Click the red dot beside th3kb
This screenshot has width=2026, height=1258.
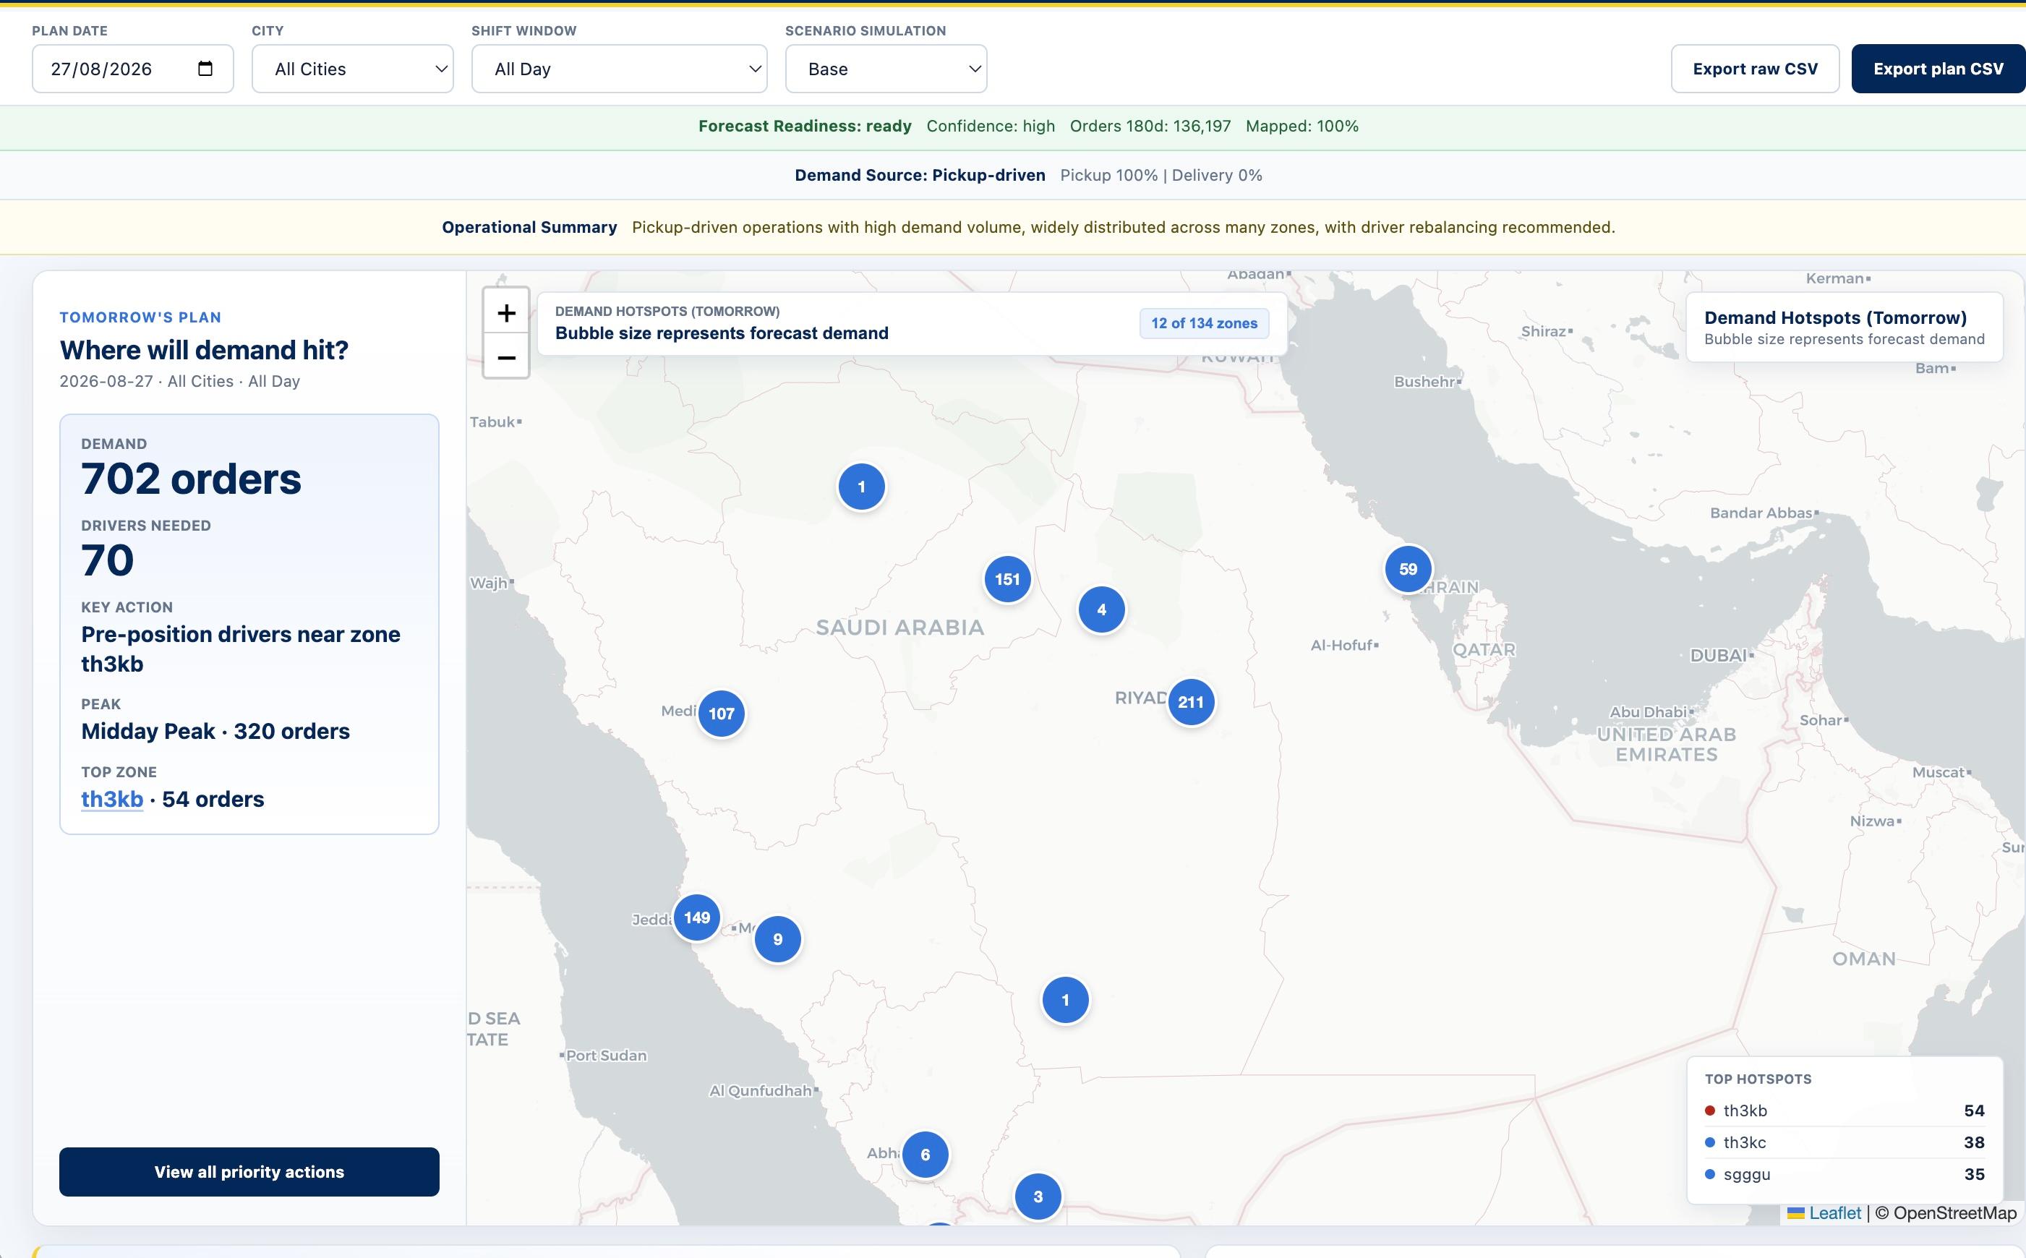1710,1111
